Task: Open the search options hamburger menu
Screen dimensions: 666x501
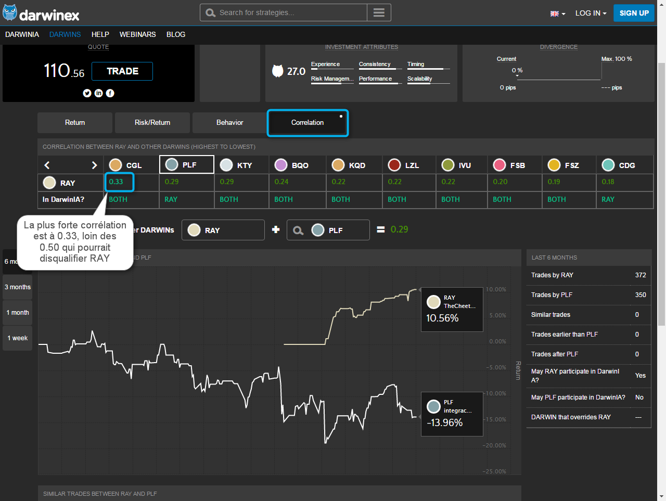Action: [x=379, y=12]
